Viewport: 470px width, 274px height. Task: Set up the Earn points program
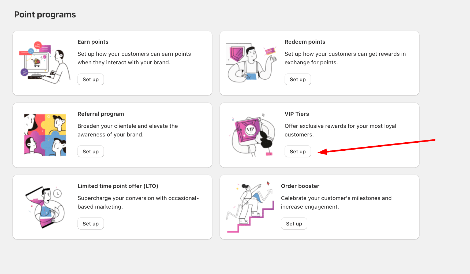pyautogui.click(x=91, y=79)
